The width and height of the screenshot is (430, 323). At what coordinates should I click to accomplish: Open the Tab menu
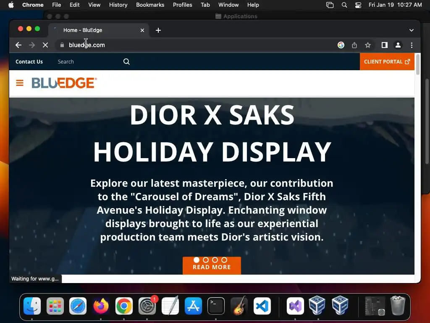[x=205, y=5]
